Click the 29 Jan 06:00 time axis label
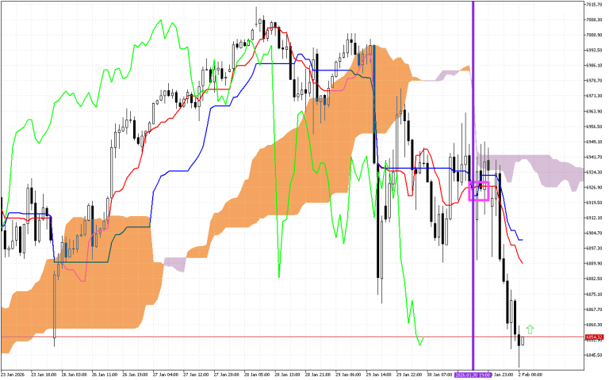Image resolution: width=609 pixels, height=380 pixels. click(348, 375)
